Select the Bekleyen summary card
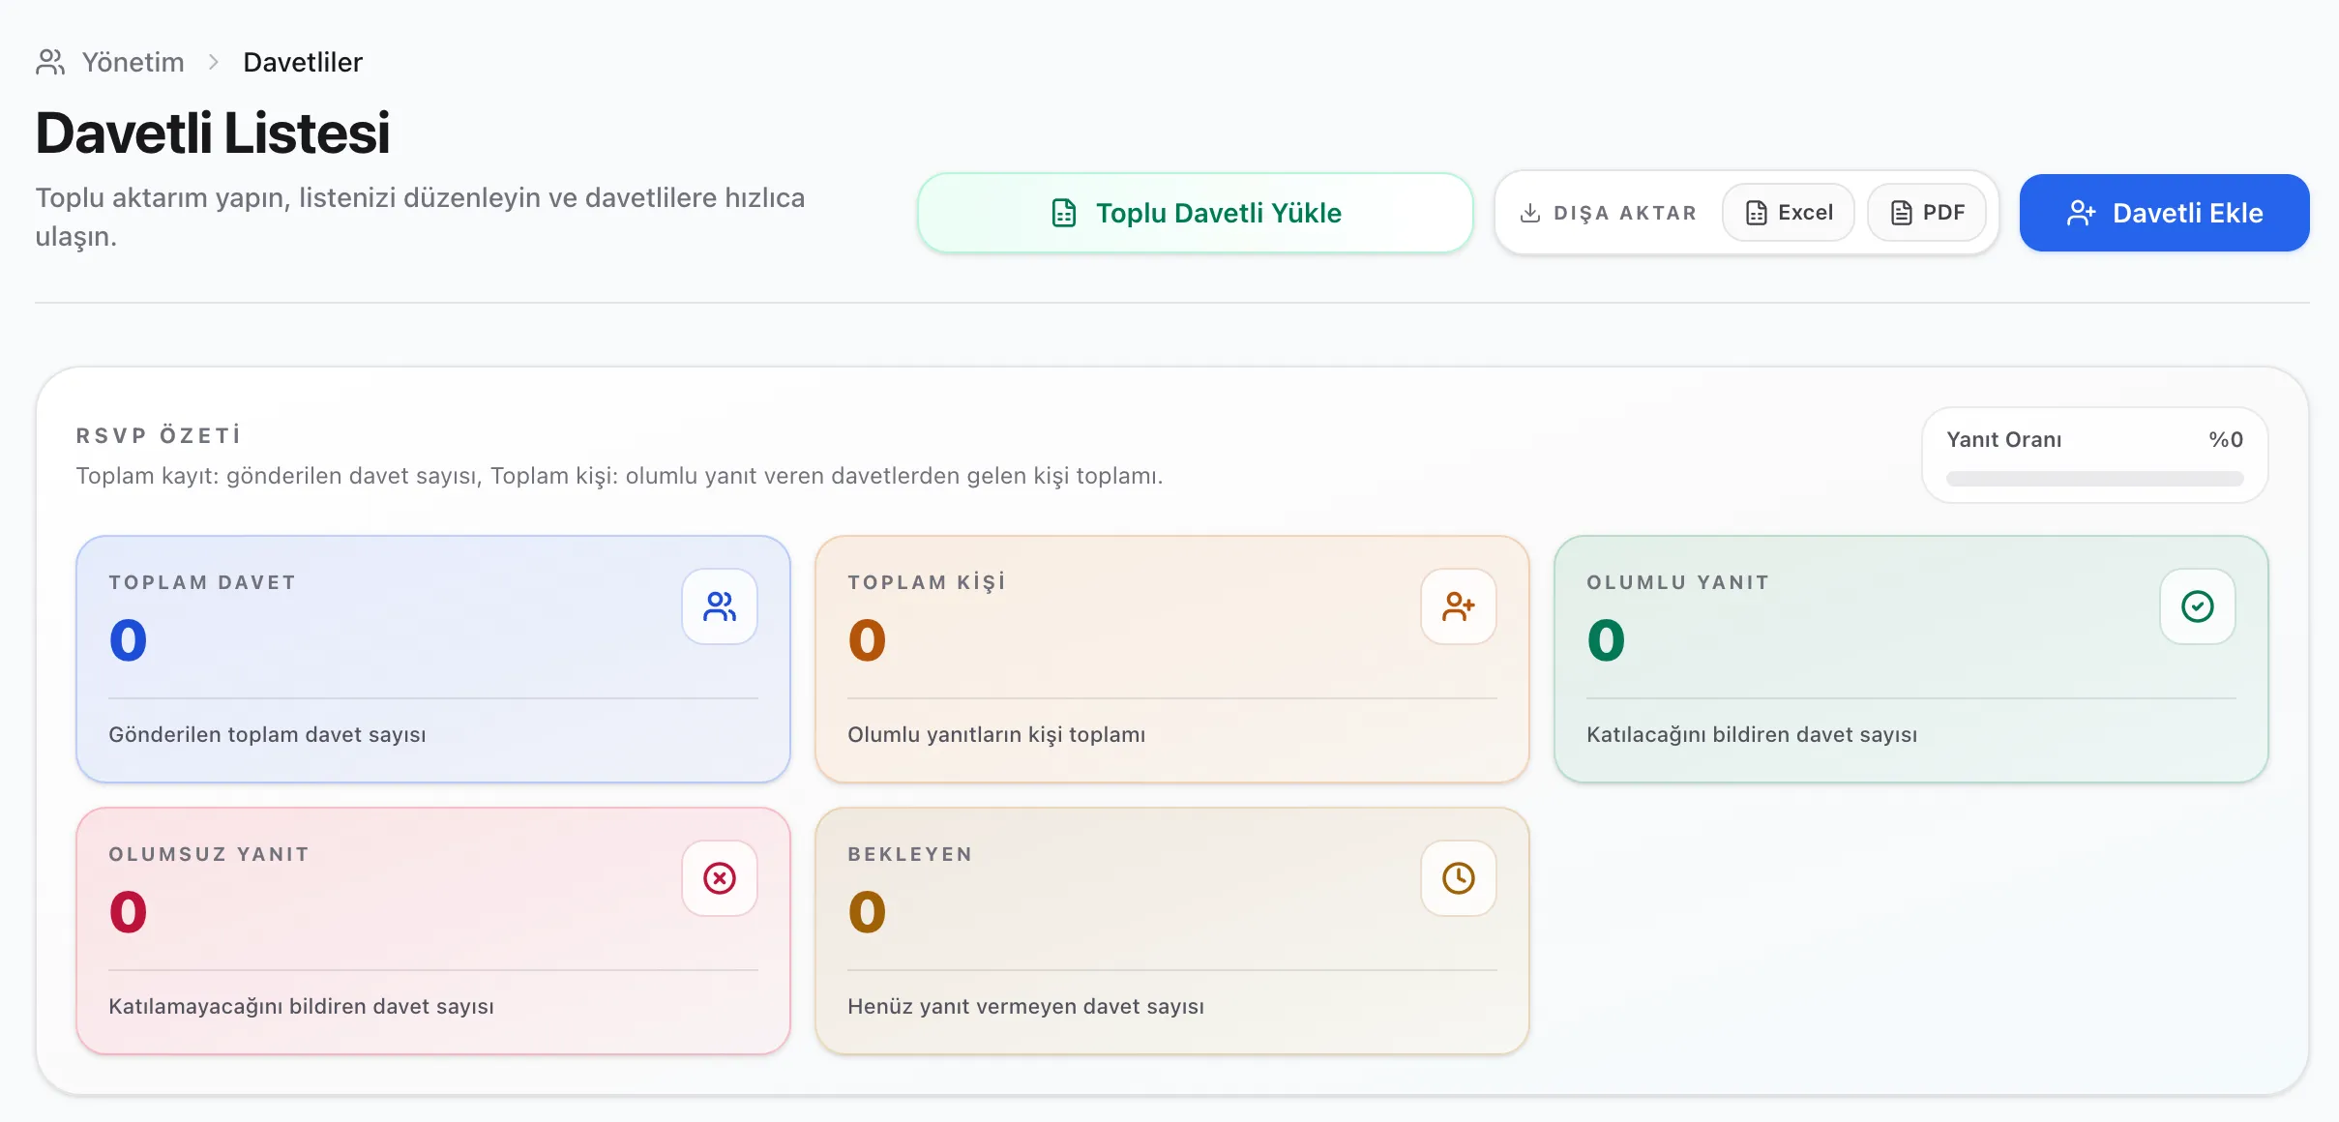The width and height of the screenshot is (2339, 1122). coord(1171,930)
